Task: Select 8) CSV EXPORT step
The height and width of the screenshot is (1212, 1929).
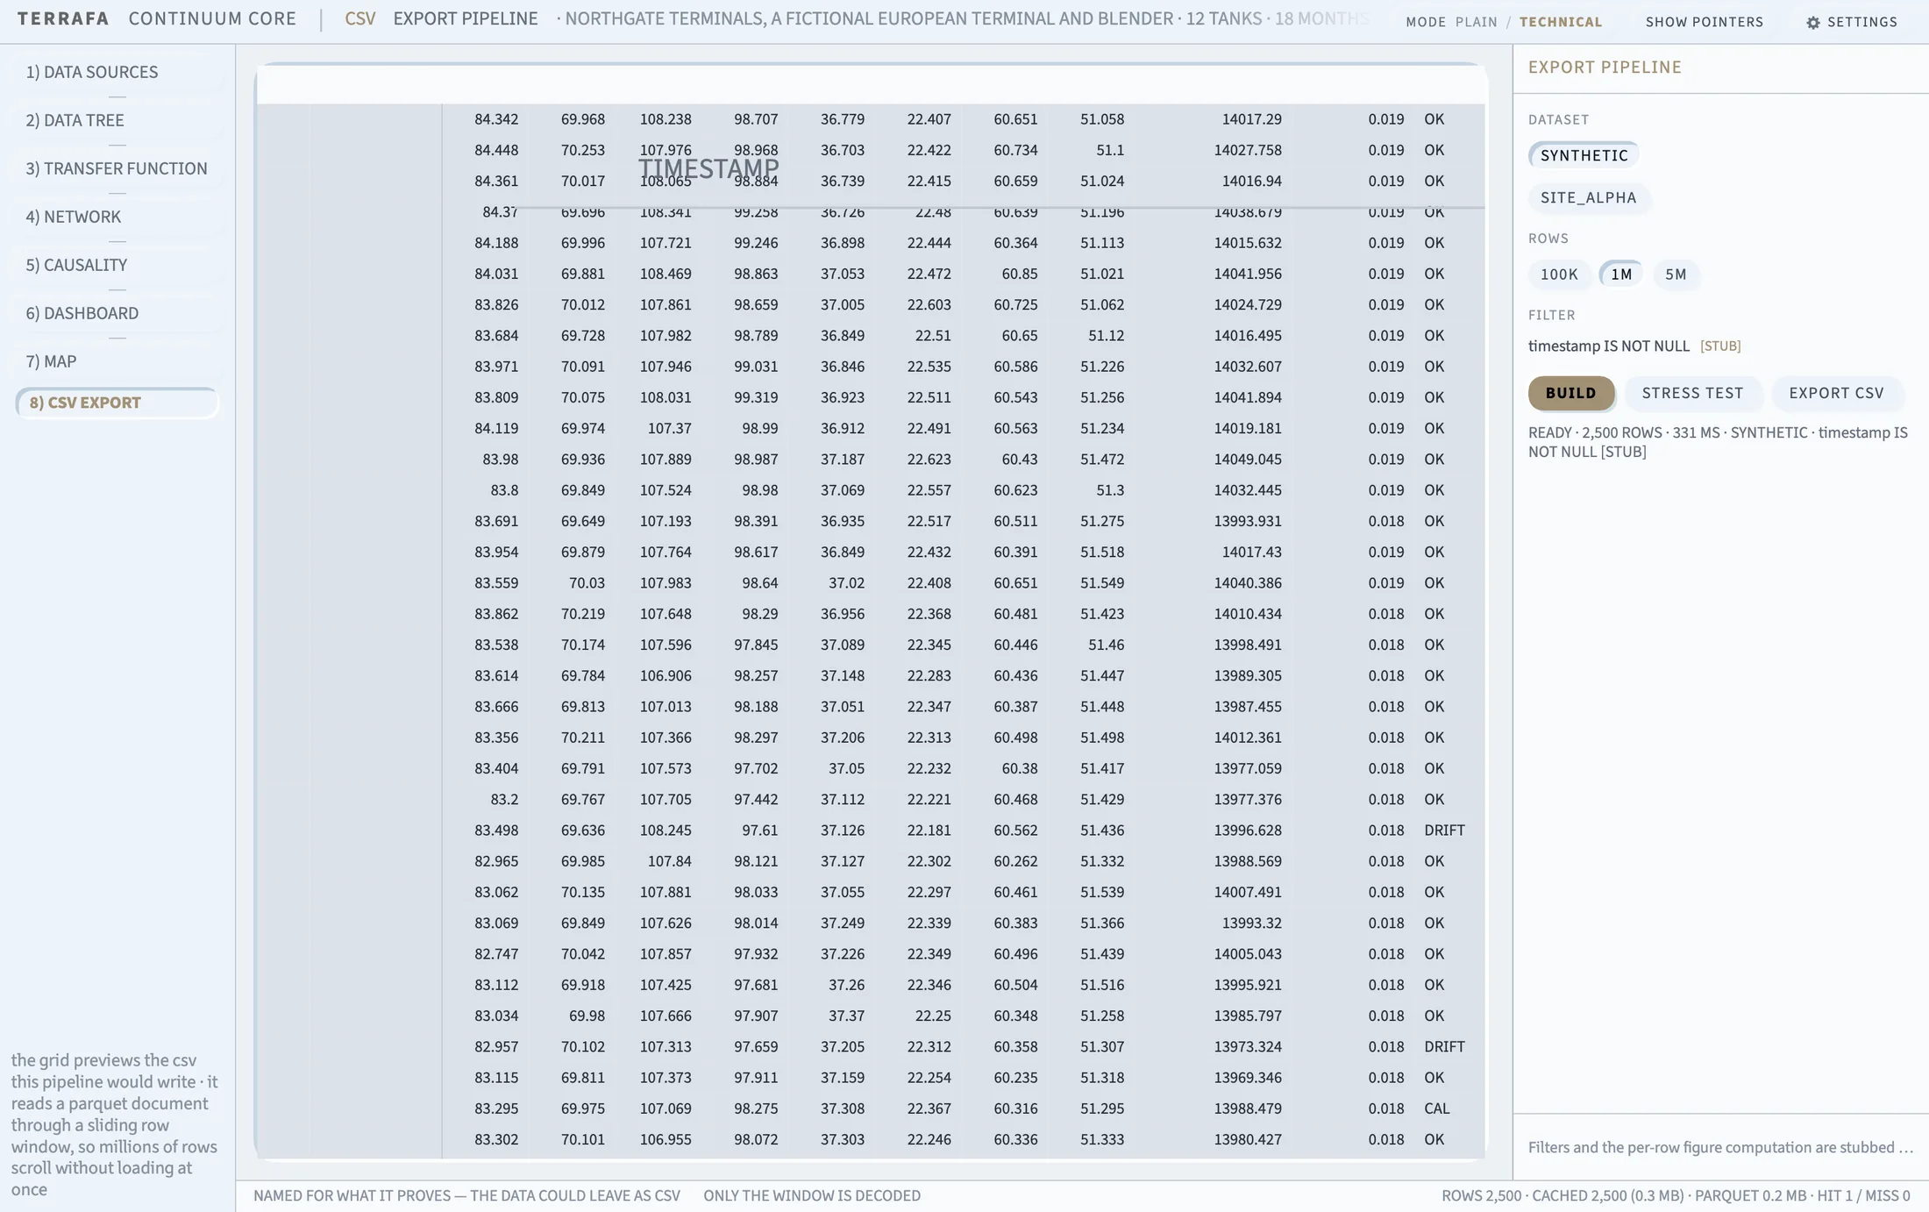Action: click(x=117, y=403)
